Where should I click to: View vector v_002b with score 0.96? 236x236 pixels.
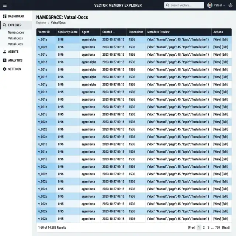tap(217, 47)
